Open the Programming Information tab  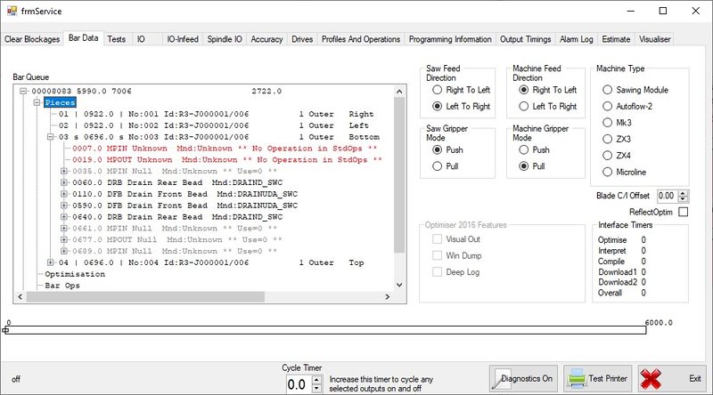[450, 39]
